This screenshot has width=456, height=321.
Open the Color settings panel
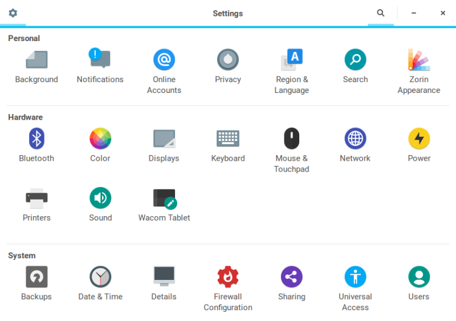100,139
